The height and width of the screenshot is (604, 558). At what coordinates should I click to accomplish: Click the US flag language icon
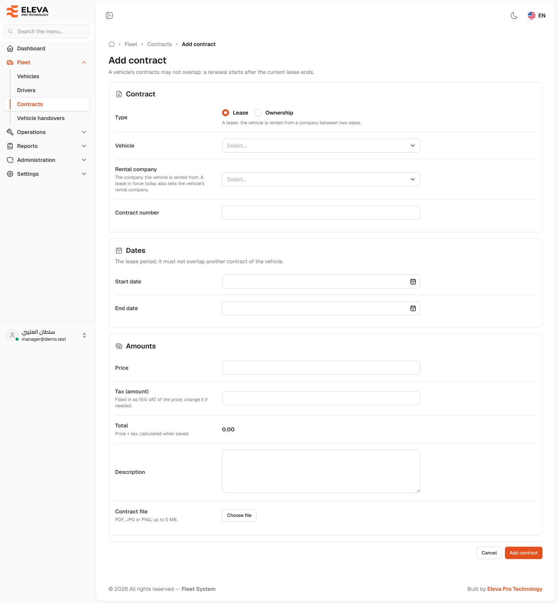[x=532, y=15]
